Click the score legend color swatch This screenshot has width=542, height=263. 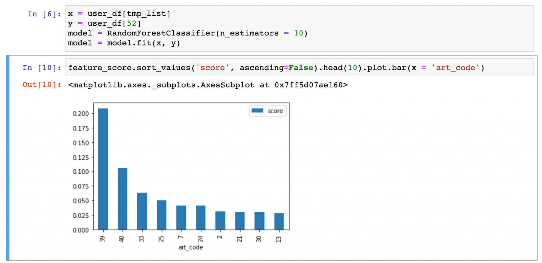pyautogui.click(x=257, y=111)
